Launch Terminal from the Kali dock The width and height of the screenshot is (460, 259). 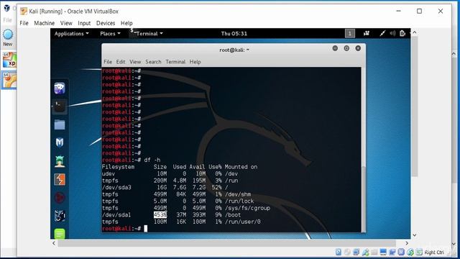[x=60, y=106]
